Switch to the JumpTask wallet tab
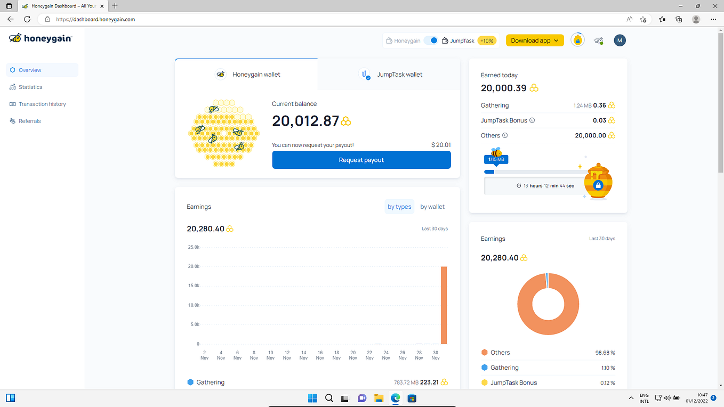This screenshot has width=724, height=407. [x=389, y=75]
